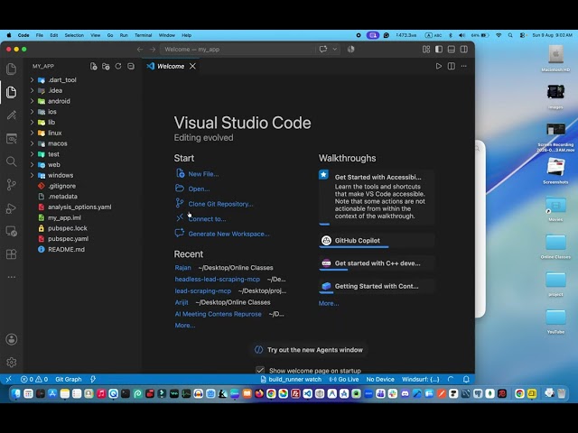Open editor More Actions ellipsis
578x433 pixels.
point(463,66)
